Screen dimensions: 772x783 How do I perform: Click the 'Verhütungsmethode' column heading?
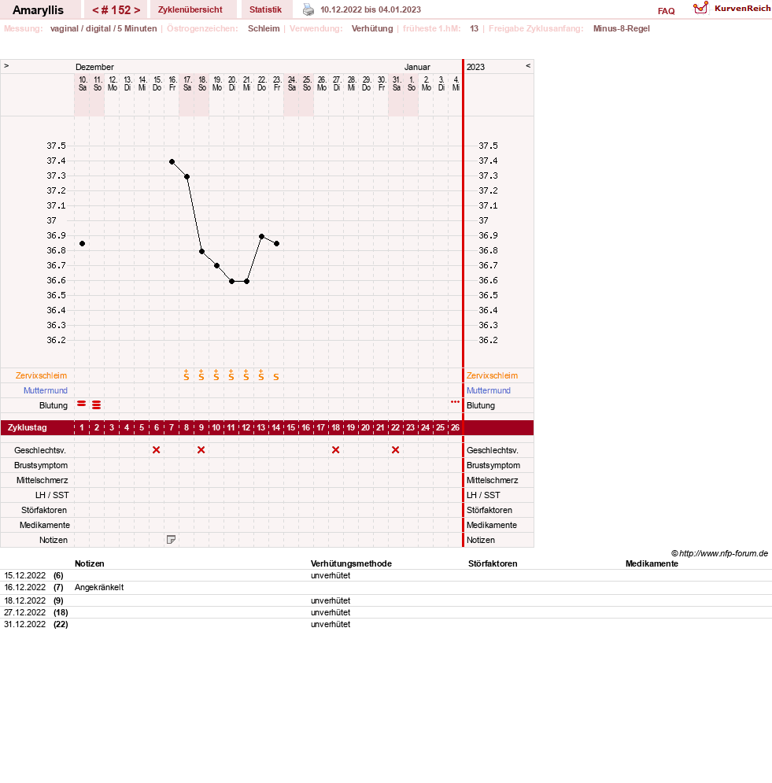pos(351,563)
